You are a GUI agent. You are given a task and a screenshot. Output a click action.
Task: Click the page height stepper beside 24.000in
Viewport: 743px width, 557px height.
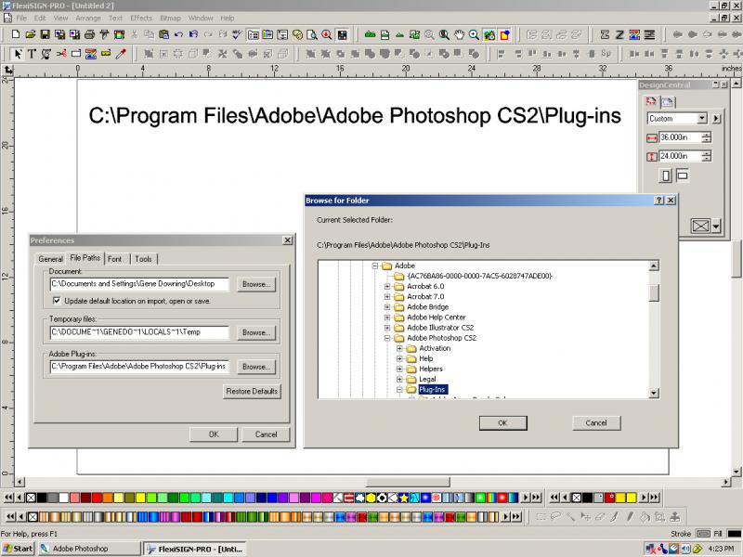click(707, 156)
